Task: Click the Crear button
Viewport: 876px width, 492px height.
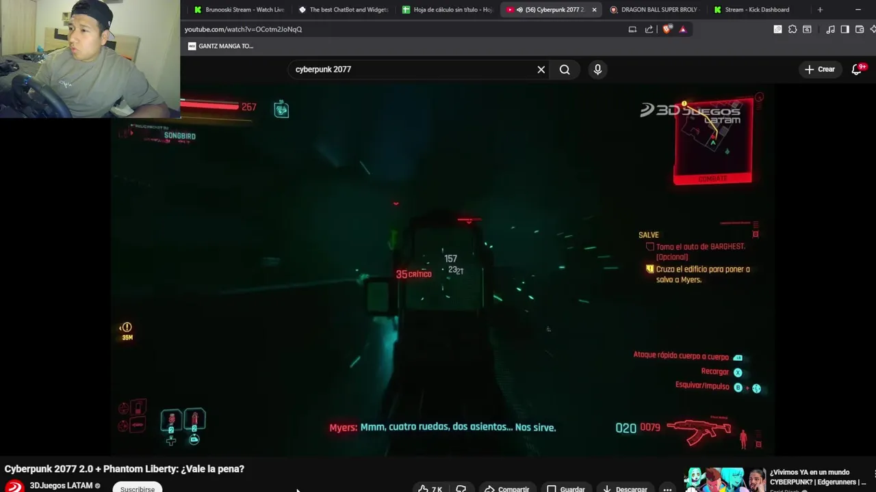Action: coord(820,69)
